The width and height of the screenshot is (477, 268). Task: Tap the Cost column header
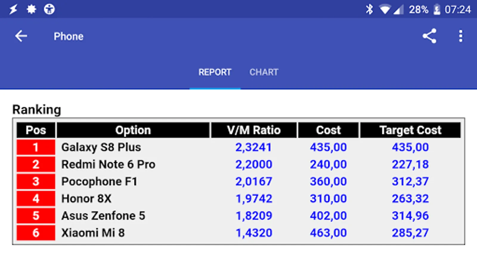(328, 130)
